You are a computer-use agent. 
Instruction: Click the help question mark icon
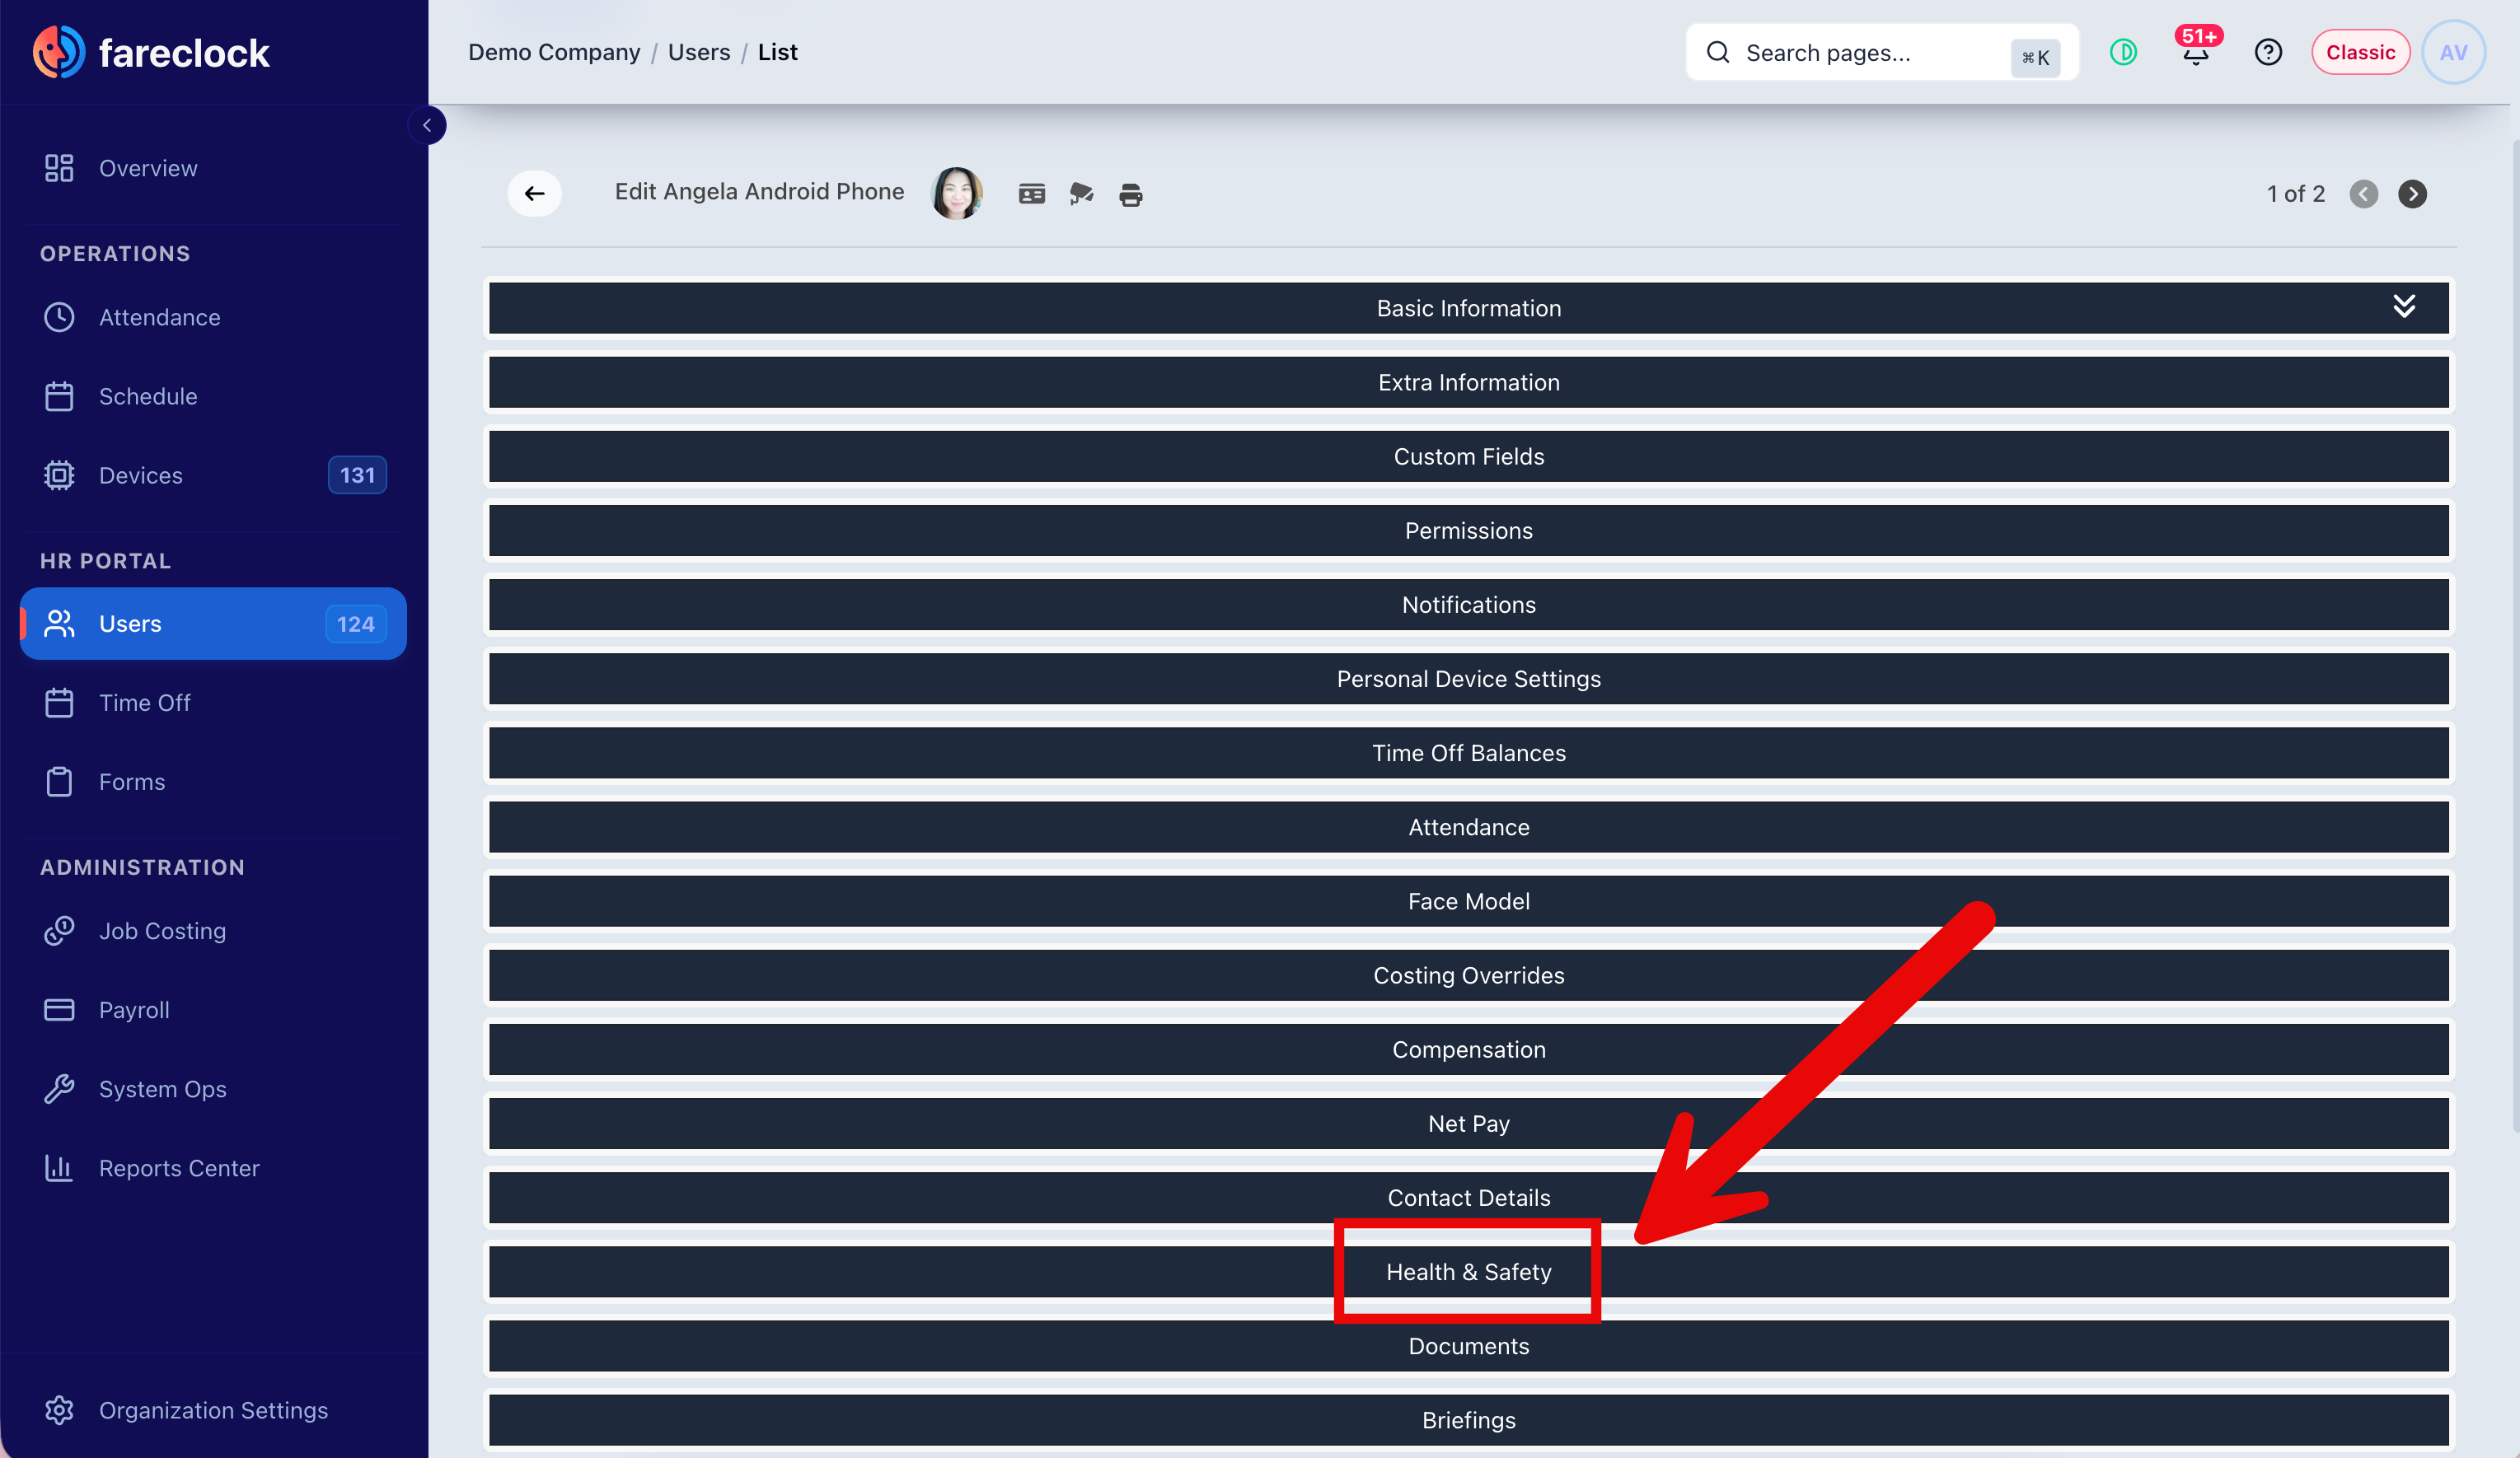point(2267,52)
